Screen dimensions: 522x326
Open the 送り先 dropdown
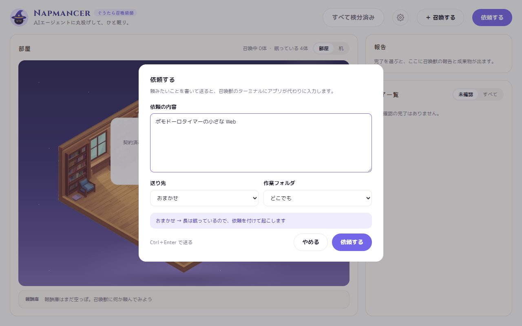pos(204,198)
